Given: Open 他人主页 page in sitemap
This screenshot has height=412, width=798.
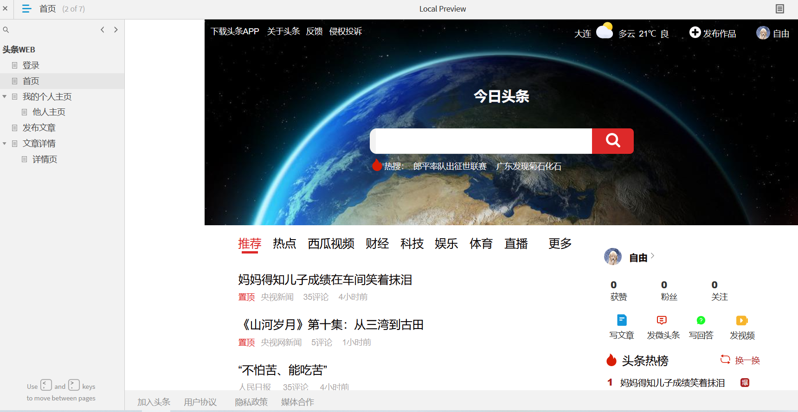Looking at the screenshot, I should (49, 112).
